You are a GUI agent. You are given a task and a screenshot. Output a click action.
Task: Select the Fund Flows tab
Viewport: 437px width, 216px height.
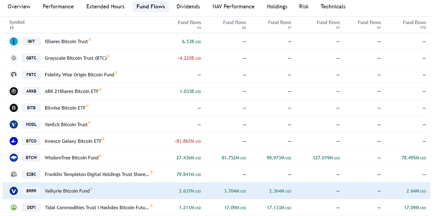pyautogui.click(x=150, y=7)
